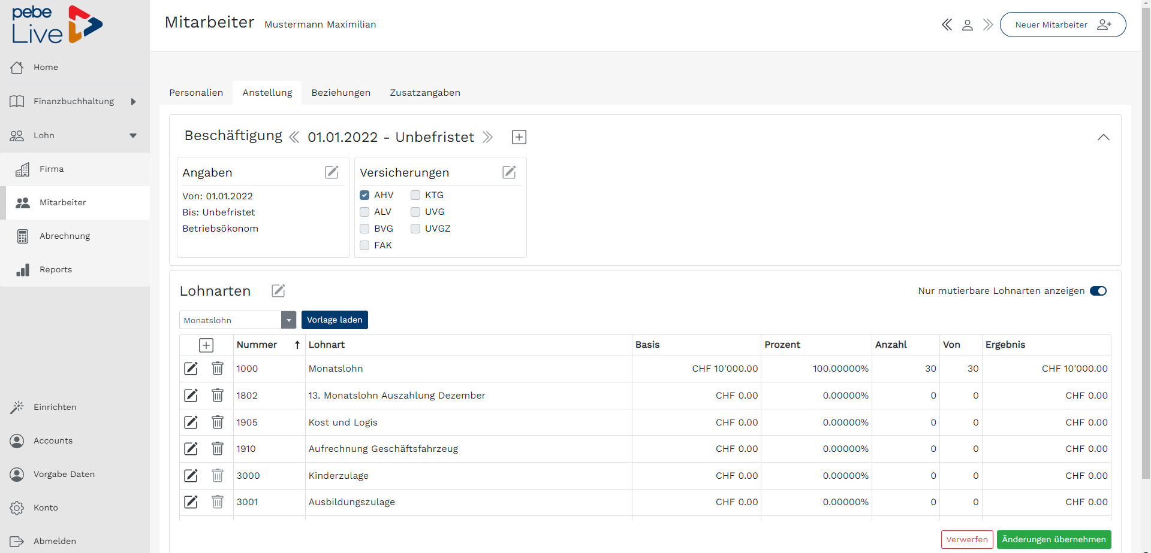Switch to the Personalien tab
The width and height of the screenshot is (1151, 553).
(x=196, y=93)
